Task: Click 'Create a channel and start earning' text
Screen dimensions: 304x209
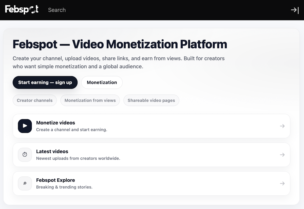Action: [72, 130]
